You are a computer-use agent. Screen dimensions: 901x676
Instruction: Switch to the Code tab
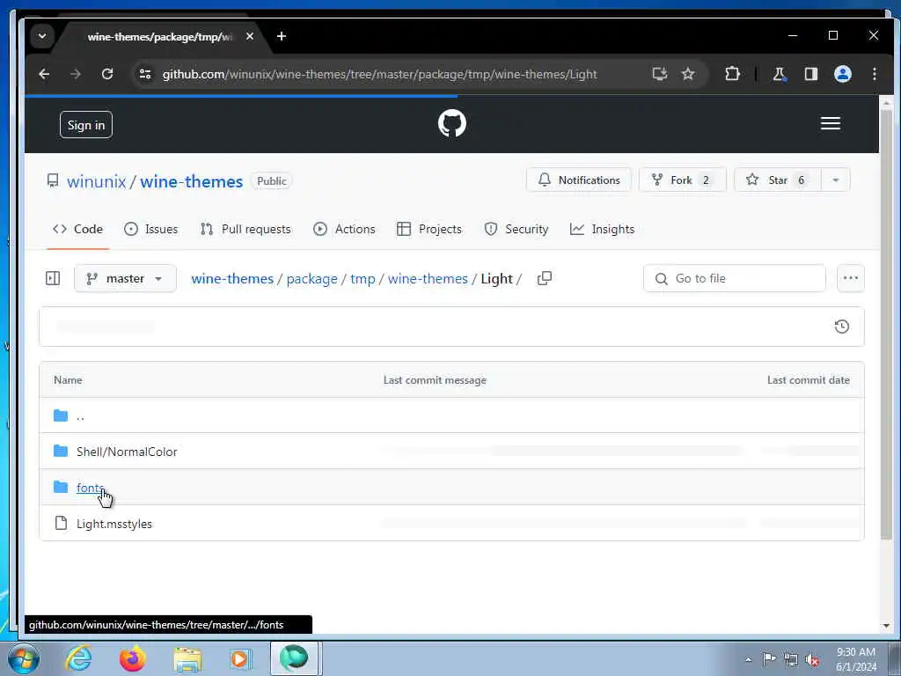pyautogui.click(x=77, y=229)
